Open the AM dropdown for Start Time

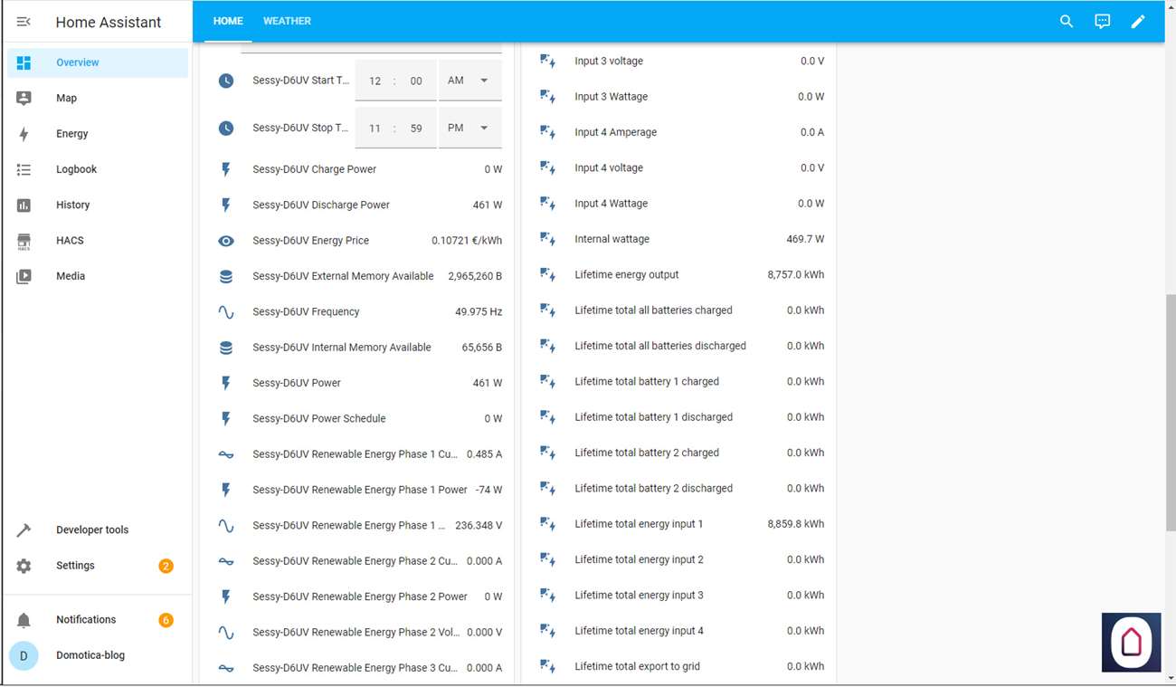[x=469, y=81]
